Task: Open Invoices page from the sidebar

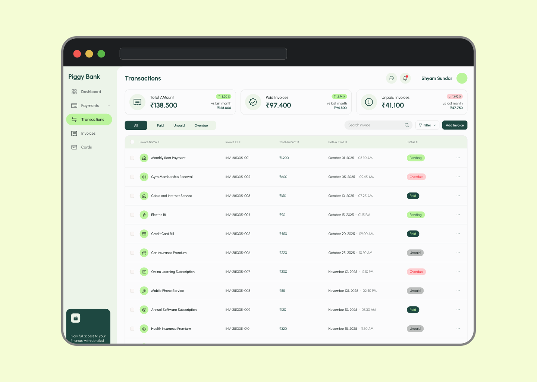Action: point(88,134)
